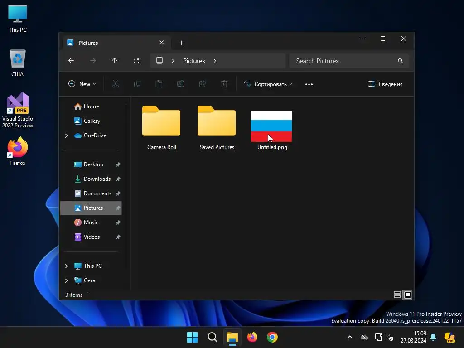Open Home in the sidebar
The width and height of the screenshot is (464, 348).
[91, 106]
